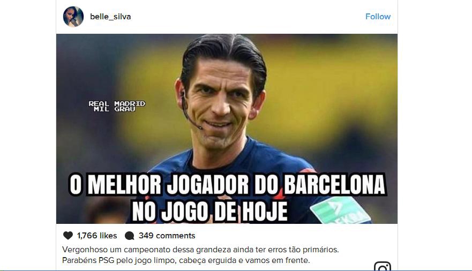Open belle_silva's round profile avatar
The image size is (472, 271).
pyautogui.click(x=73, y=17)
